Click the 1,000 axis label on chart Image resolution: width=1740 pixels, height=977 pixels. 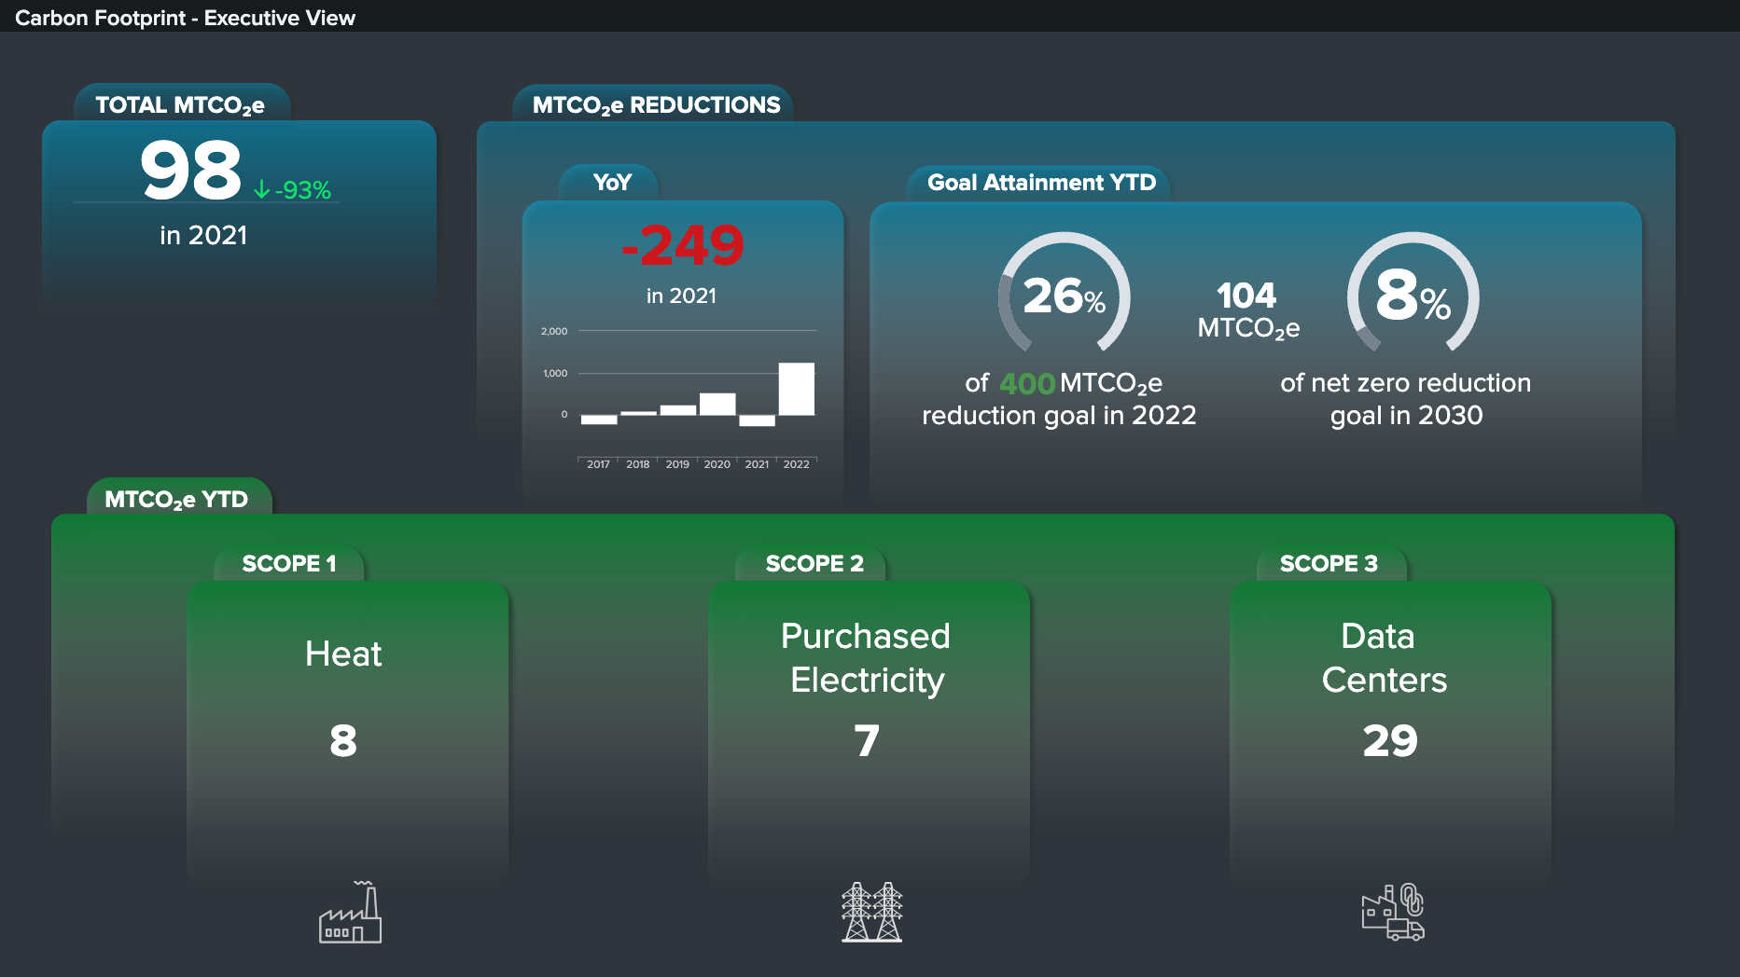pos(555,373)
